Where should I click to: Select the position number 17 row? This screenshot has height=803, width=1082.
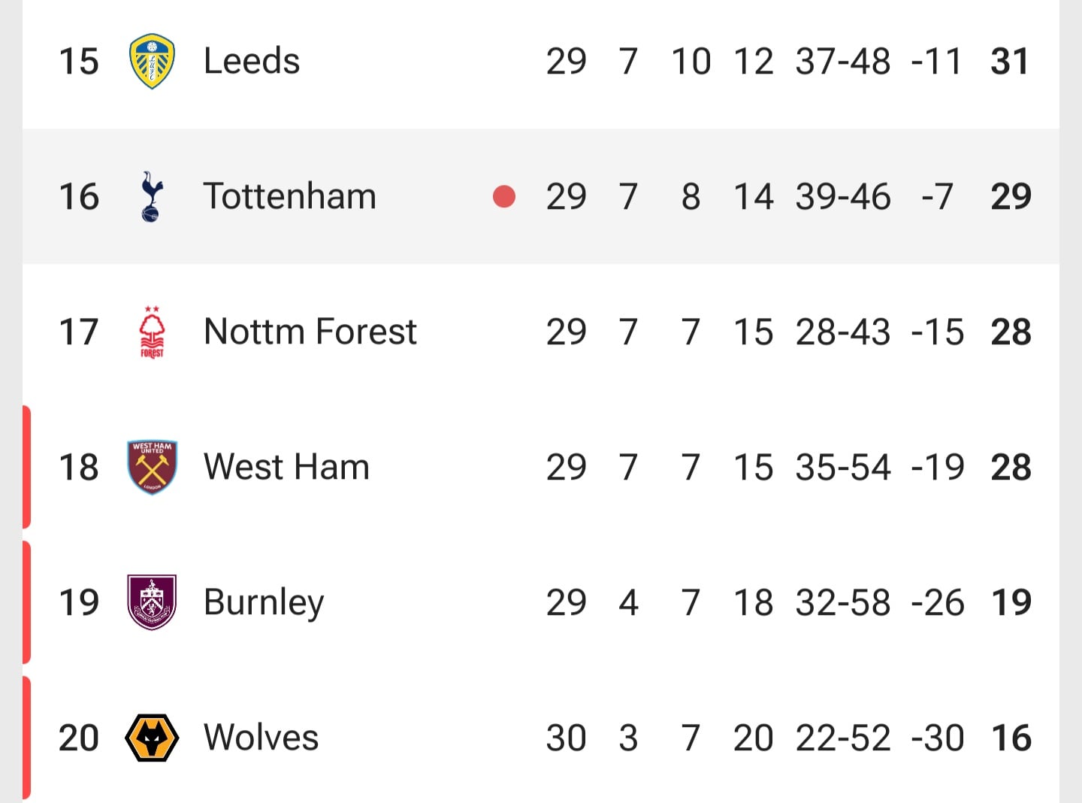click(x=541, y=332)
